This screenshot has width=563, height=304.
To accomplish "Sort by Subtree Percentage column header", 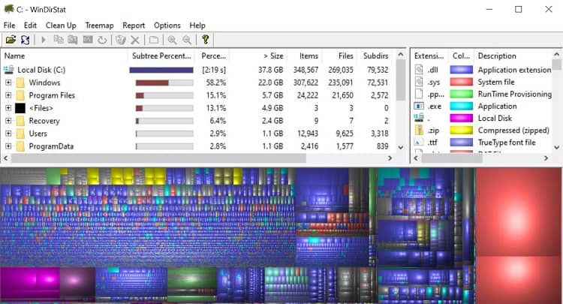I will tap(161, 56).
